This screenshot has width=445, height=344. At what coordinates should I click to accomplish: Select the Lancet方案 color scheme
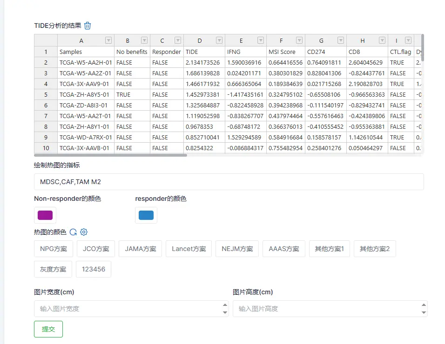tap(188, 249)
